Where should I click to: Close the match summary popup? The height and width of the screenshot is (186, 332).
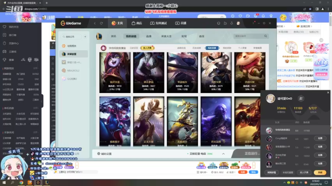tap(328, 92)
